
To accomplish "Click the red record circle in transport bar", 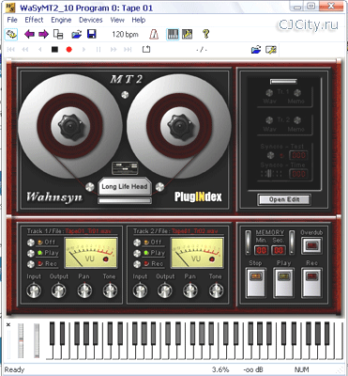I will point(69,49).
